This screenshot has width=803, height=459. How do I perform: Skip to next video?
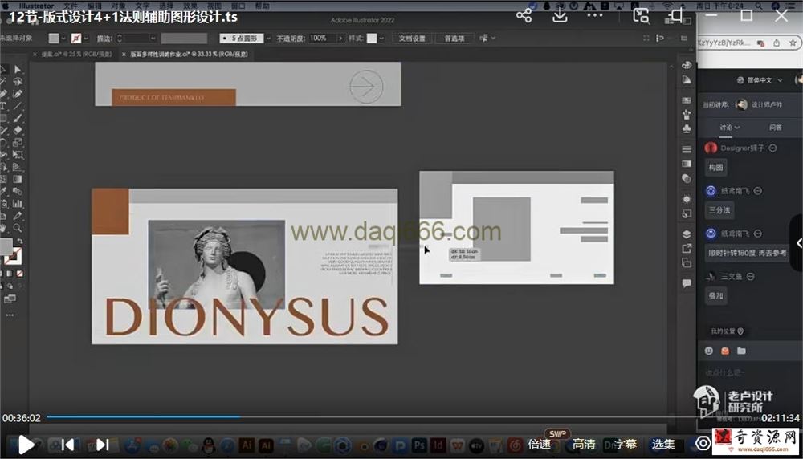point(103,445)
